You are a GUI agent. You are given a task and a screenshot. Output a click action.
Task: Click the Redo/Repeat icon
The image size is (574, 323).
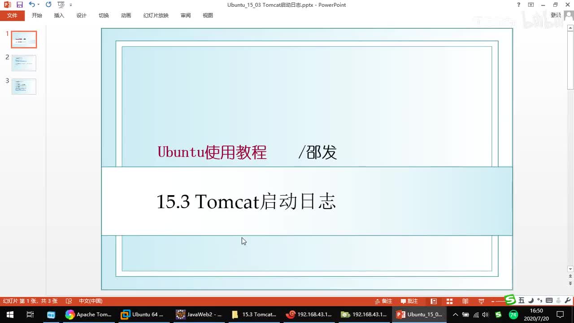(48, 4)
